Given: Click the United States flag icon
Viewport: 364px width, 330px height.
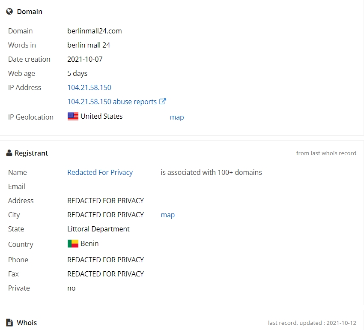Looking at the screenshot, I should (73, 116).
